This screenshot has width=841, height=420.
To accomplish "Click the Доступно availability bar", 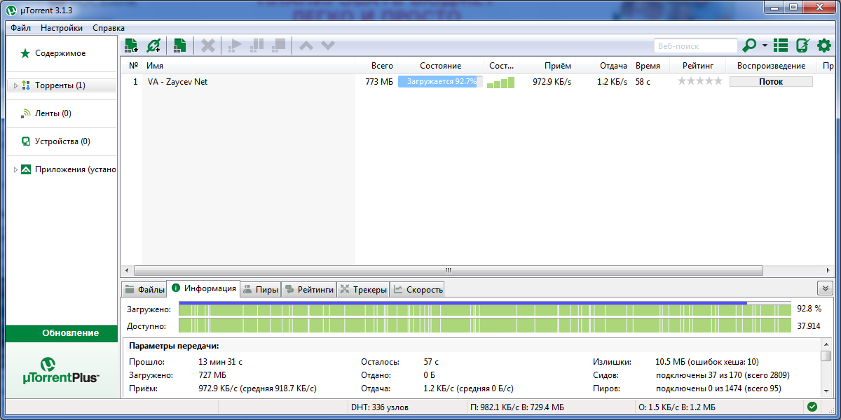I will pos(485,325).
